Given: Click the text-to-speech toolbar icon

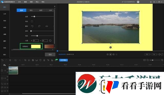Looking at the screenshot, I should (48, 60).
